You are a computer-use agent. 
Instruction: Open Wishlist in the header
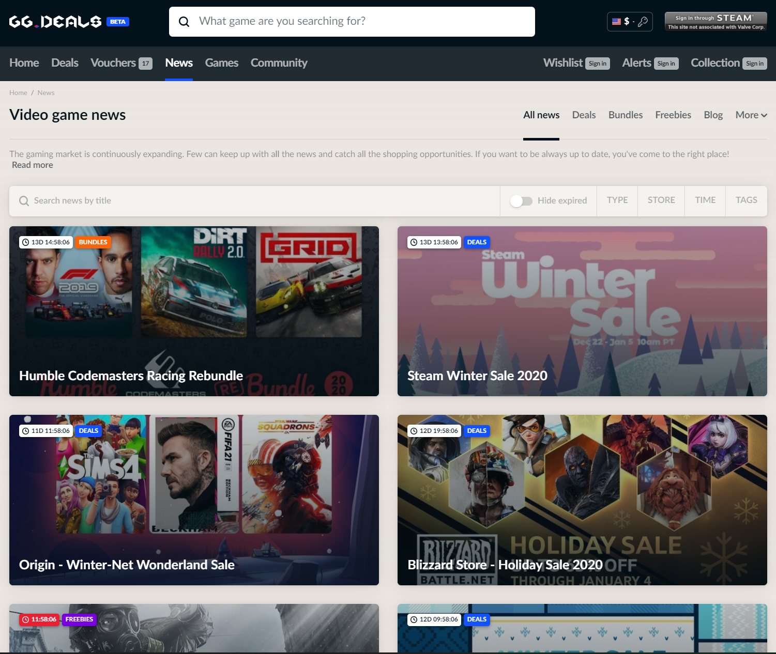point(563,63)
